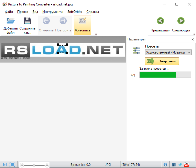Open the Добавить файл toolbar button
Viewport: 196px width, 168px height.
(11, 25)
